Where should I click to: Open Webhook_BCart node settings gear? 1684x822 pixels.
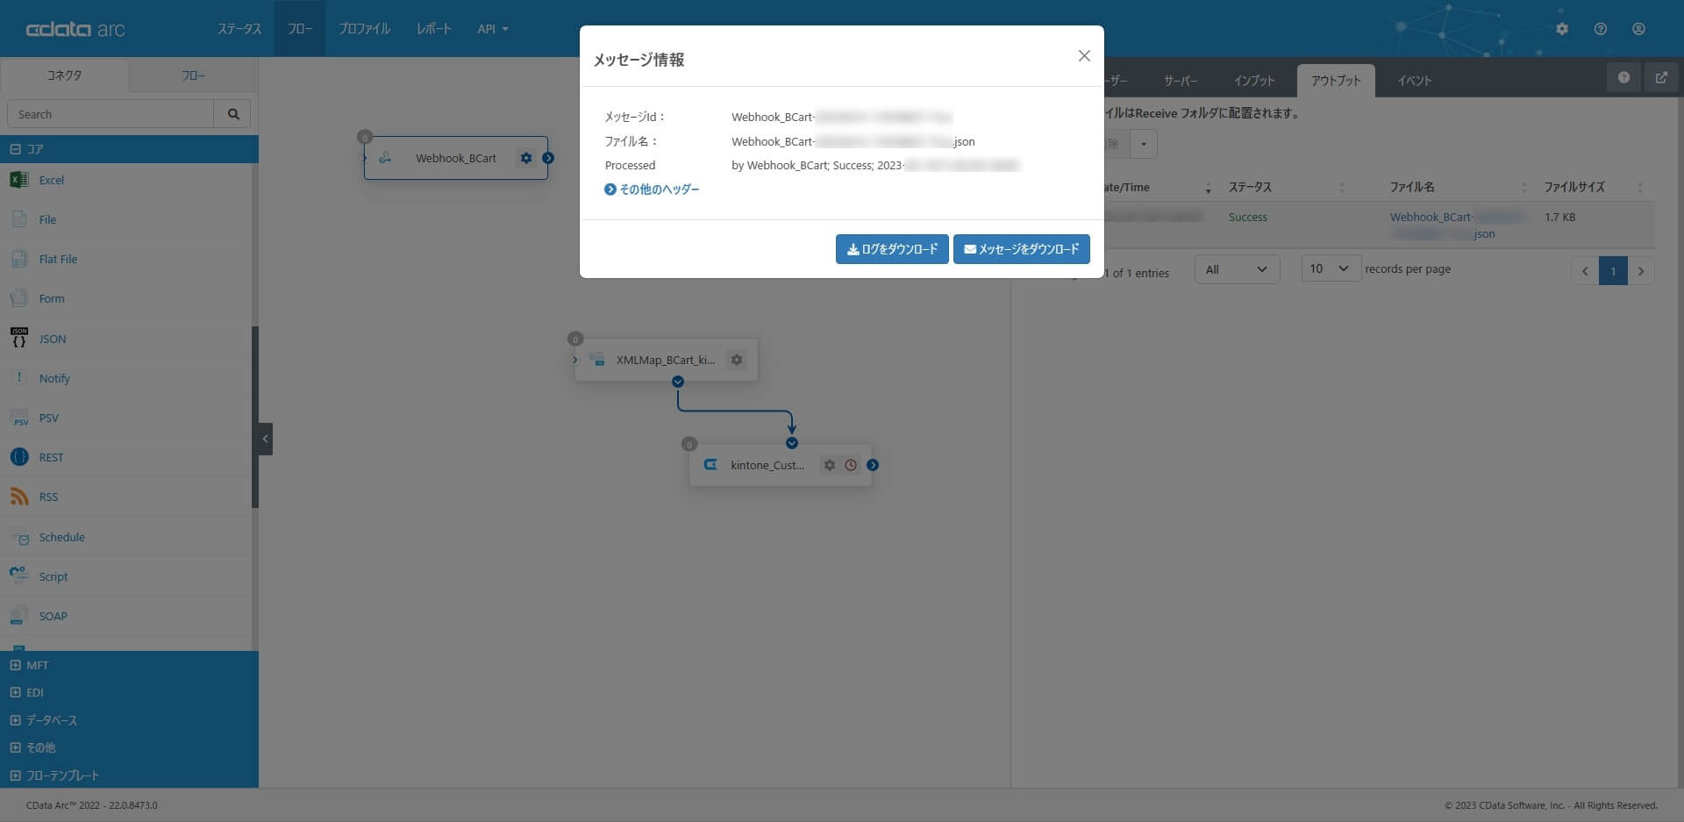click(526, 158)
